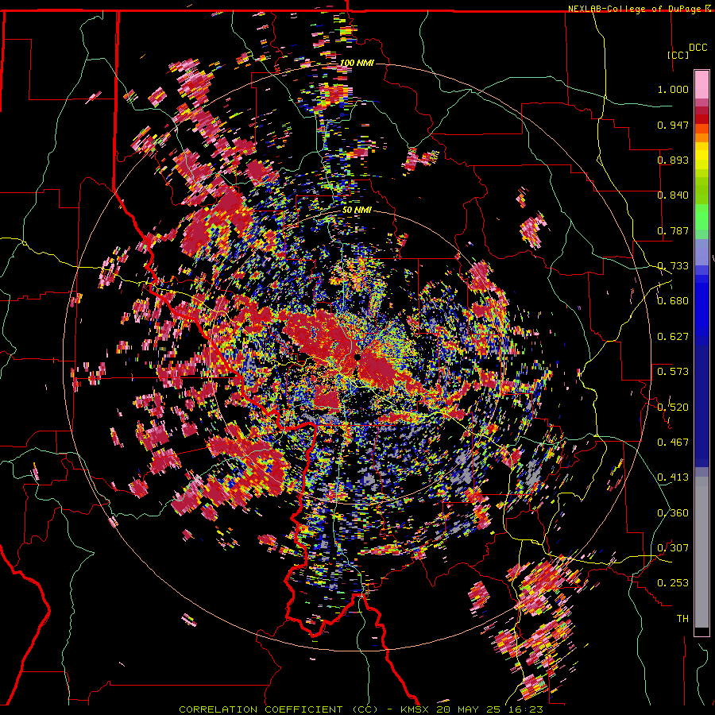Click the 0.307 color scale label
Viewport: 715px width, 715px height.
click(x=673, y=548)
